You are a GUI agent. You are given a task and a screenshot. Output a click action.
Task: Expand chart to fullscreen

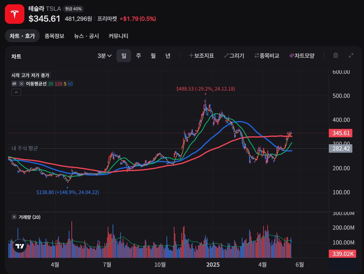[351, 55]
